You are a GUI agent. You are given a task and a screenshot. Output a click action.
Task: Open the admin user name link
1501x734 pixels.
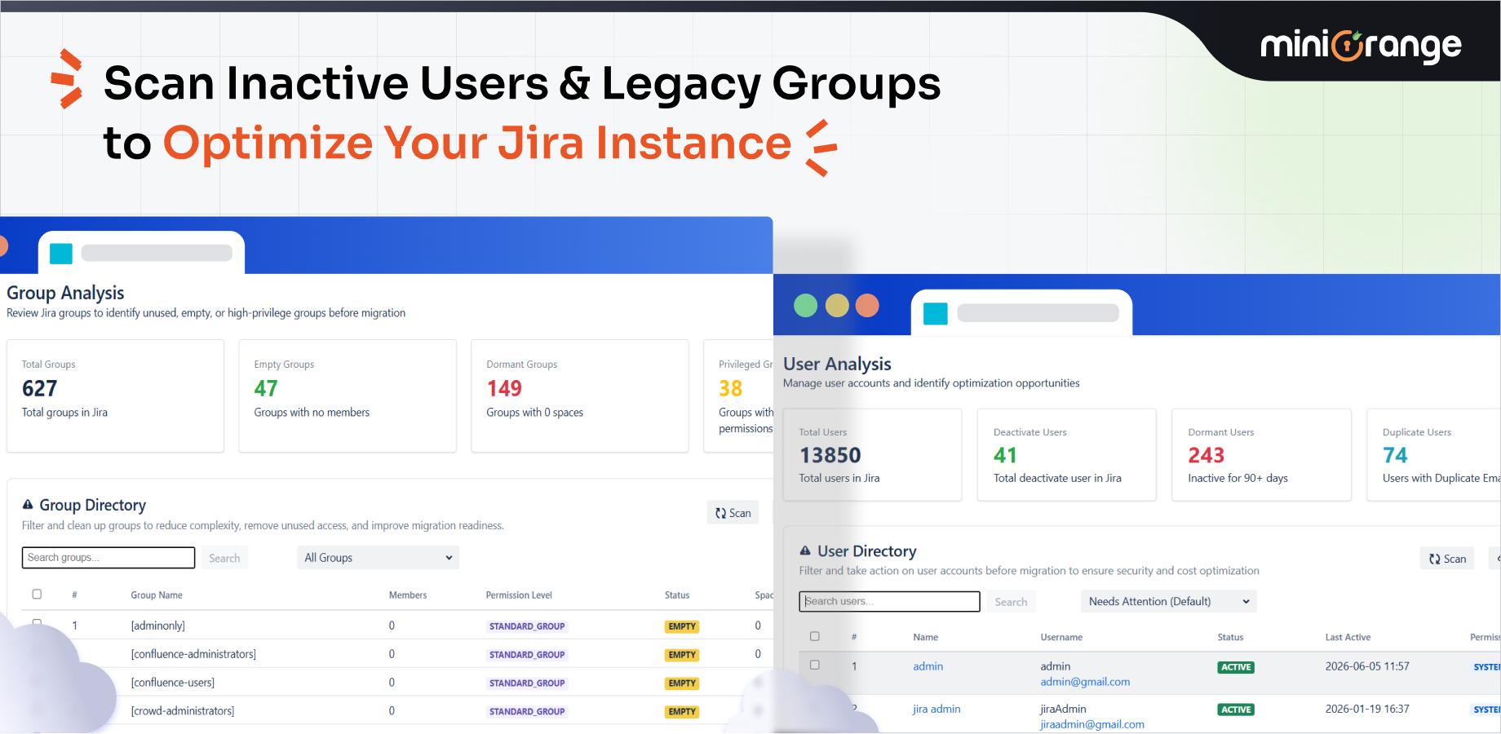(928, 666)
